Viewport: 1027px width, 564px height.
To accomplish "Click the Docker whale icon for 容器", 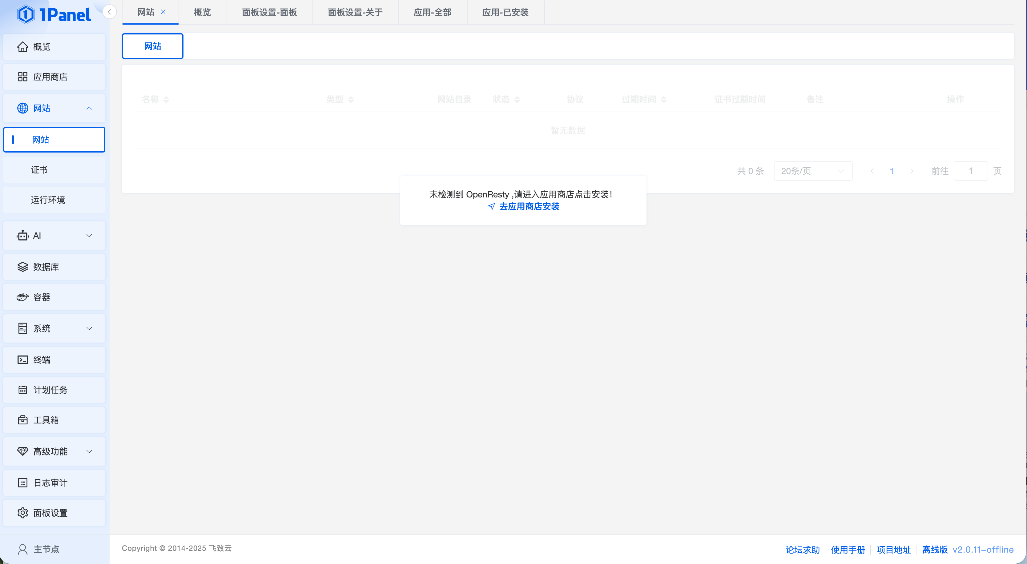I will pyautogui.click(x=23, y=297).
